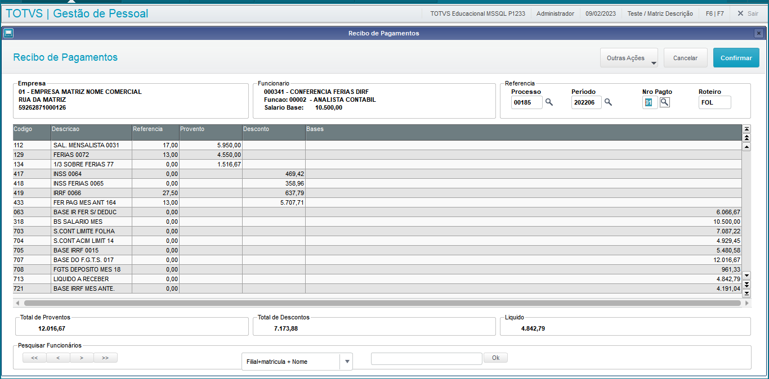Open Filial+matricula + Nome combo box
Screen dimensions: 769x379
point(297,362)
